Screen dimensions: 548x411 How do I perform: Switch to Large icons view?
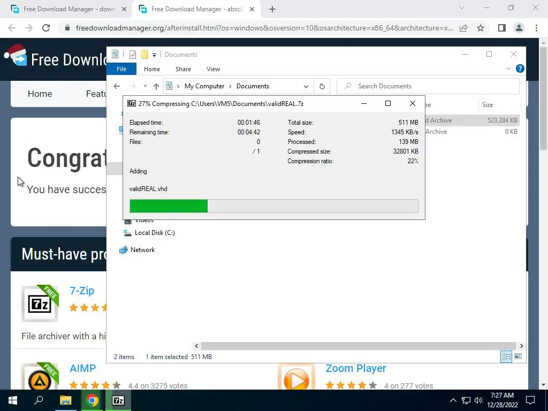(518, 356)
